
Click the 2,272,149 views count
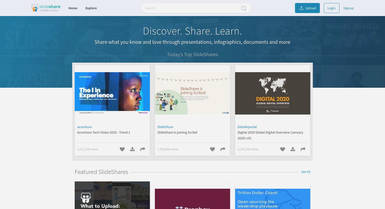pyautogui.click(x=87, y=149)
